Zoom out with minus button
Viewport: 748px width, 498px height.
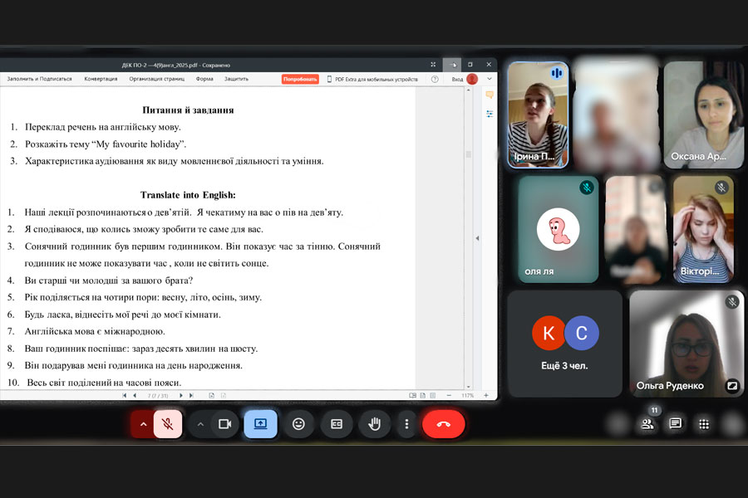(449, 396)
